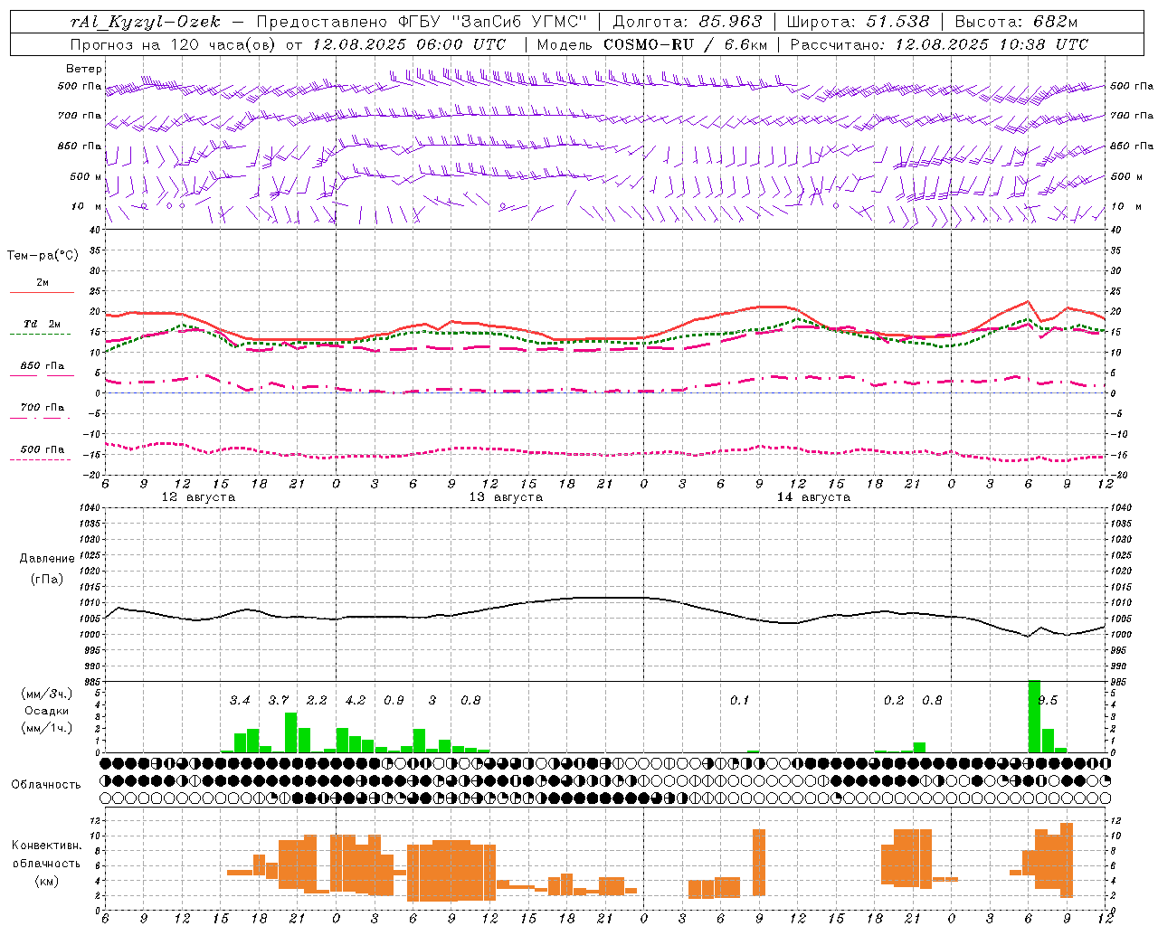Click the 0.9 three-hour precipitation total
1158x926 pixels.
click(394, 700)
